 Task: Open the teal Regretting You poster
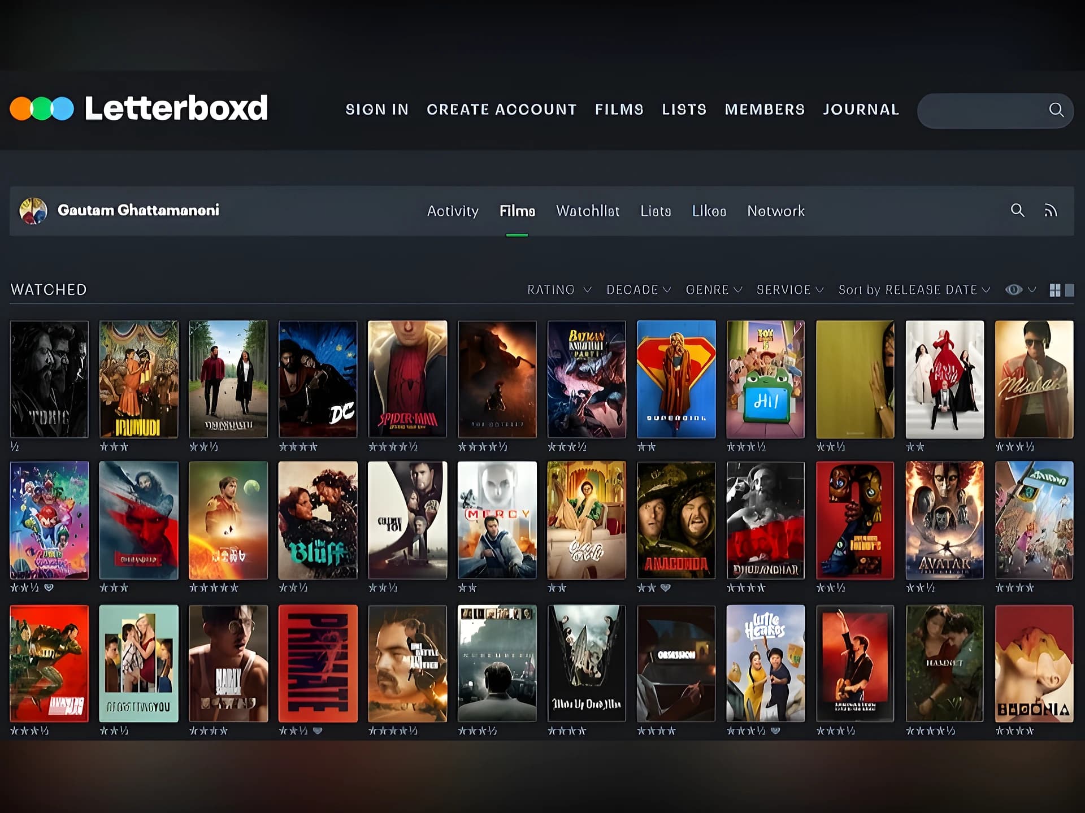138,663
